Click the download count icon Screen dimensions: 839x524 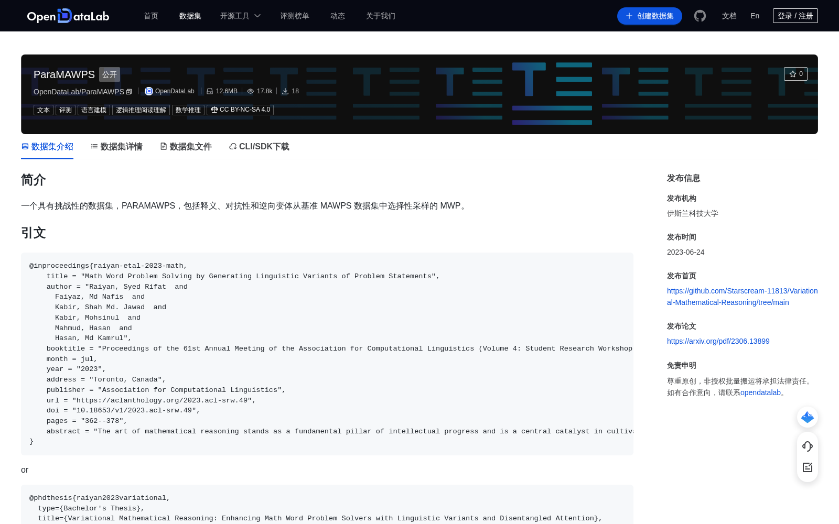(285, 91)
